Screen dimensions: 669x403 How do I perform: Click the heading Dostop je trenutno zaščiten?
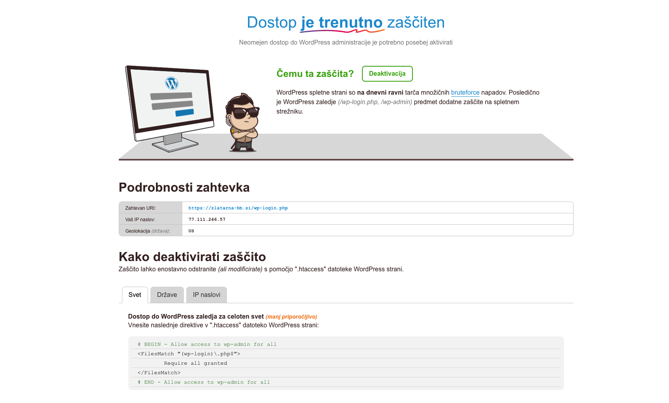346,23
